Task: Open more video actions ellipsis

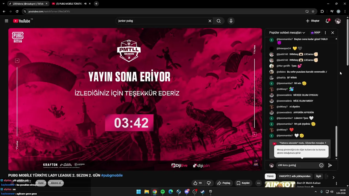Action: pos(258,183)
